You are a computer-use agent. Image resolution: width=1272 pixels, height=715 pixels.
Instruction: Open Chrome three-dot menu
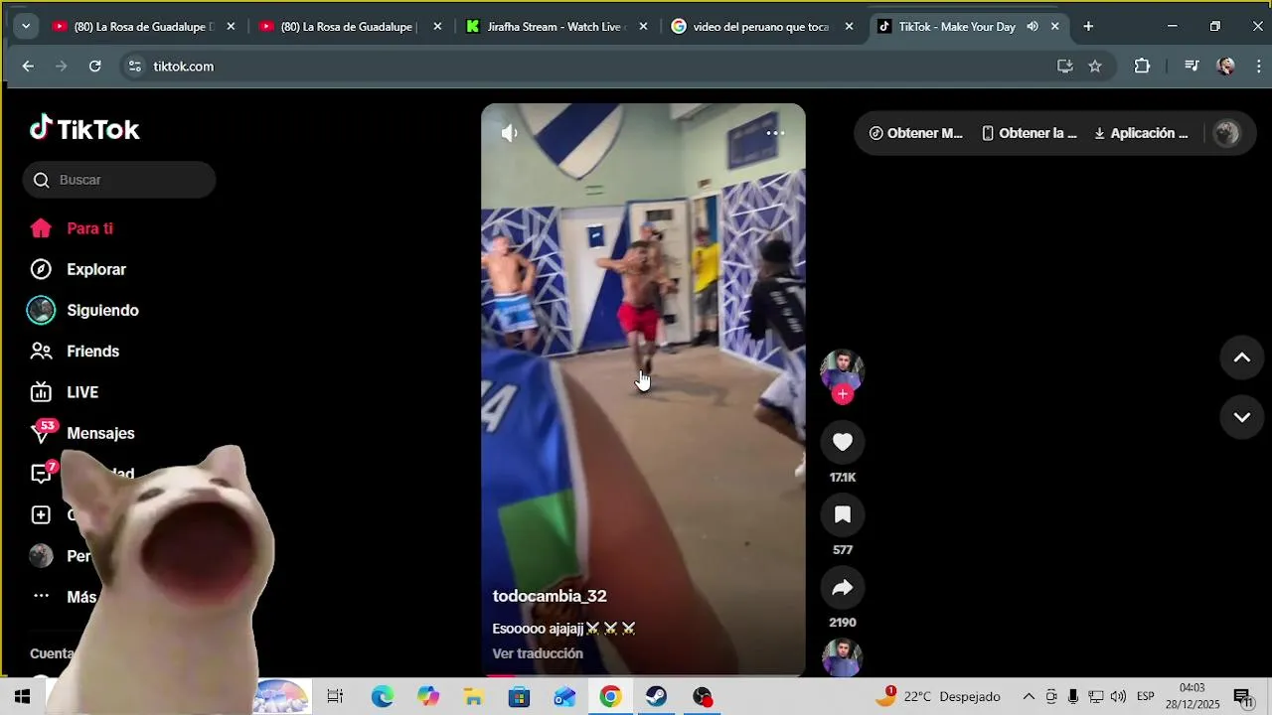[x=1258, y=67]
